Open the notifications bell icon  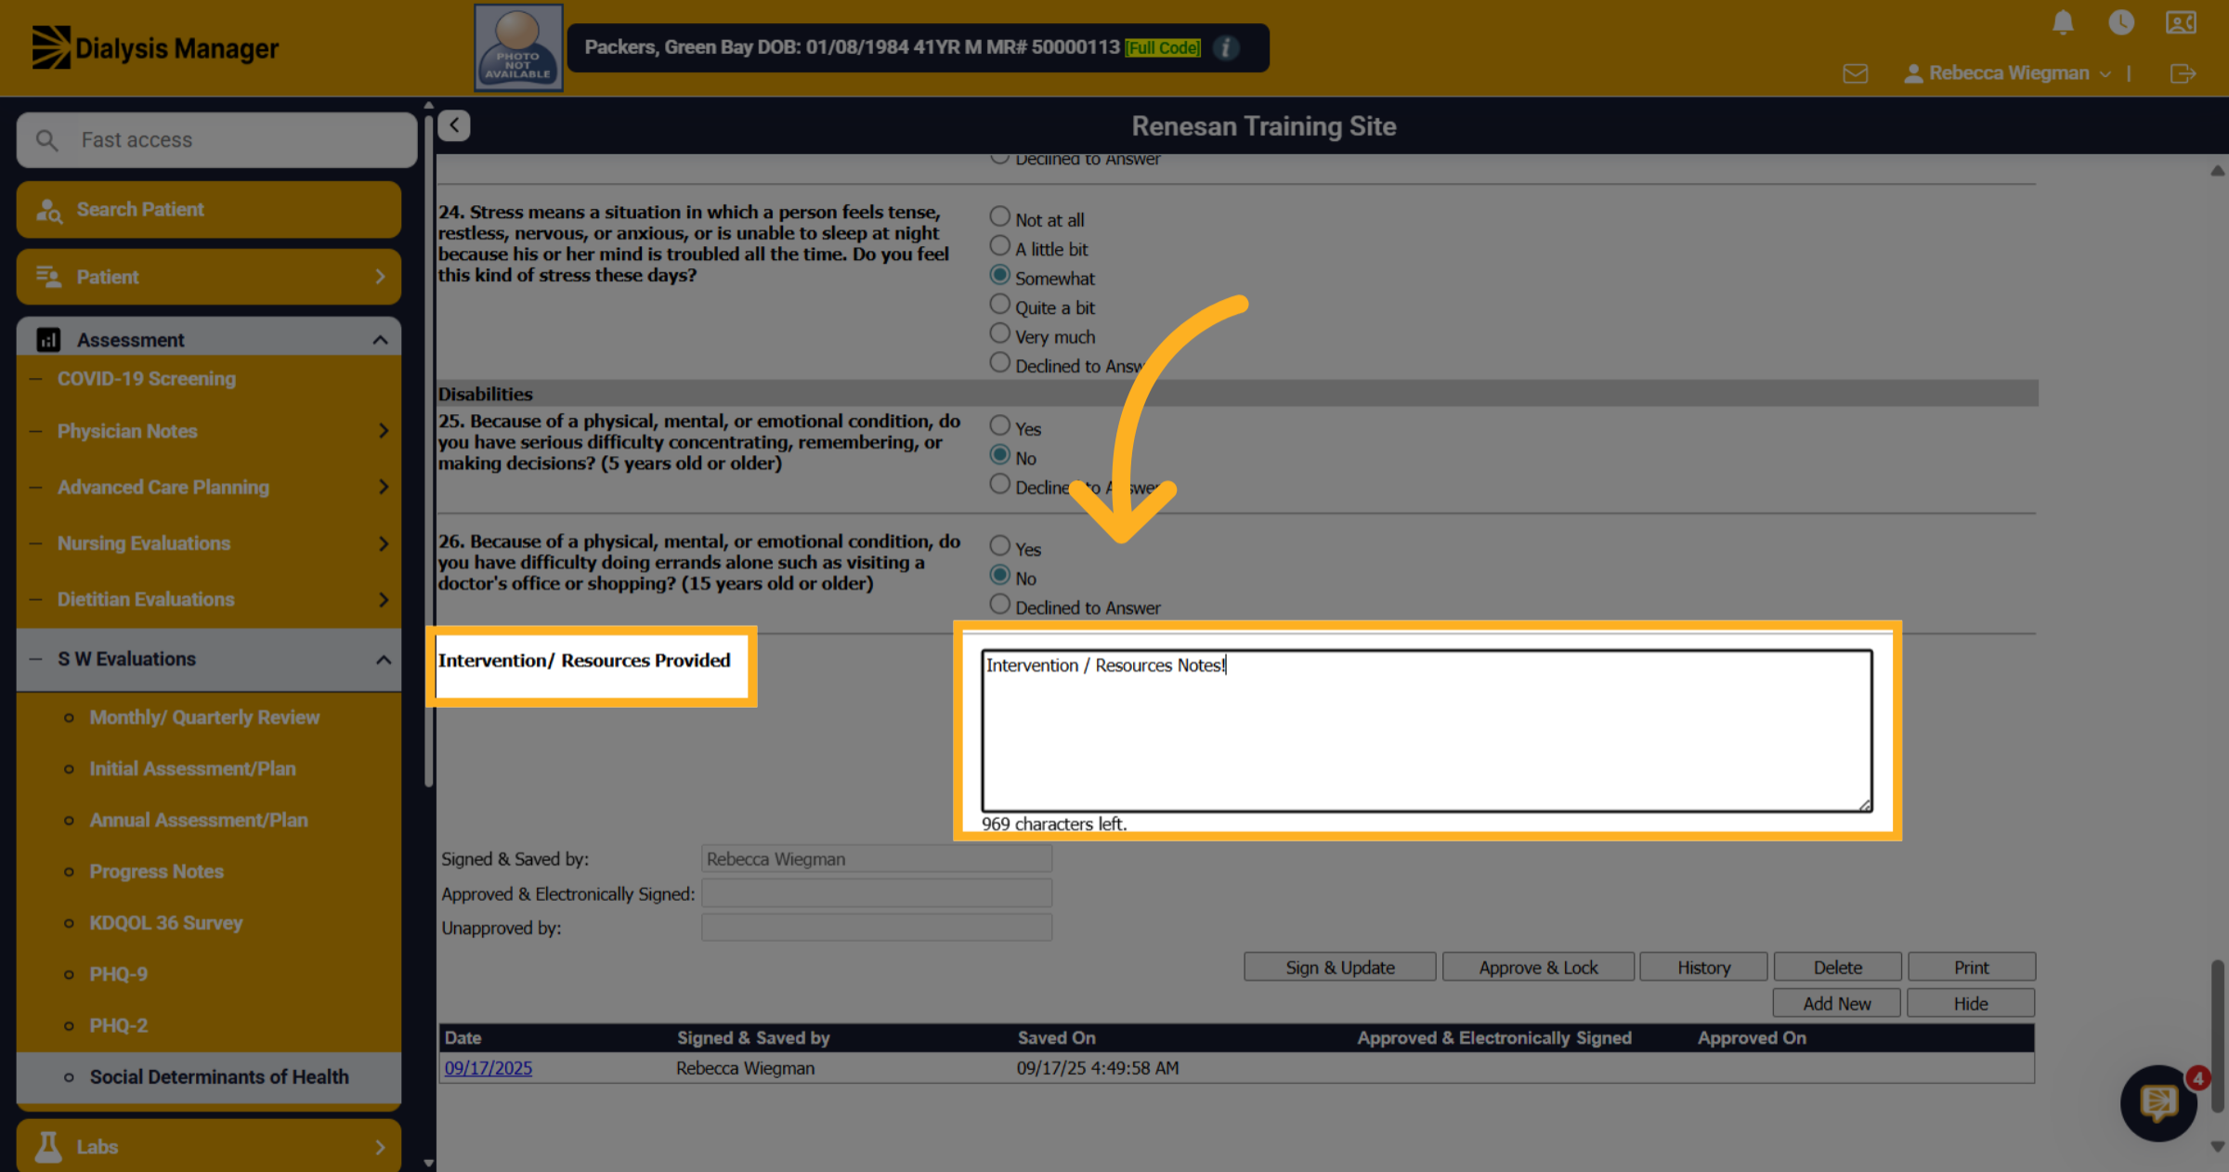[2063, 22]
